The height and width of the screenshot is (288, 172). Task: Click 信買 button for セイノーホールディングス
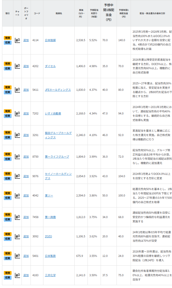point(8,178)
